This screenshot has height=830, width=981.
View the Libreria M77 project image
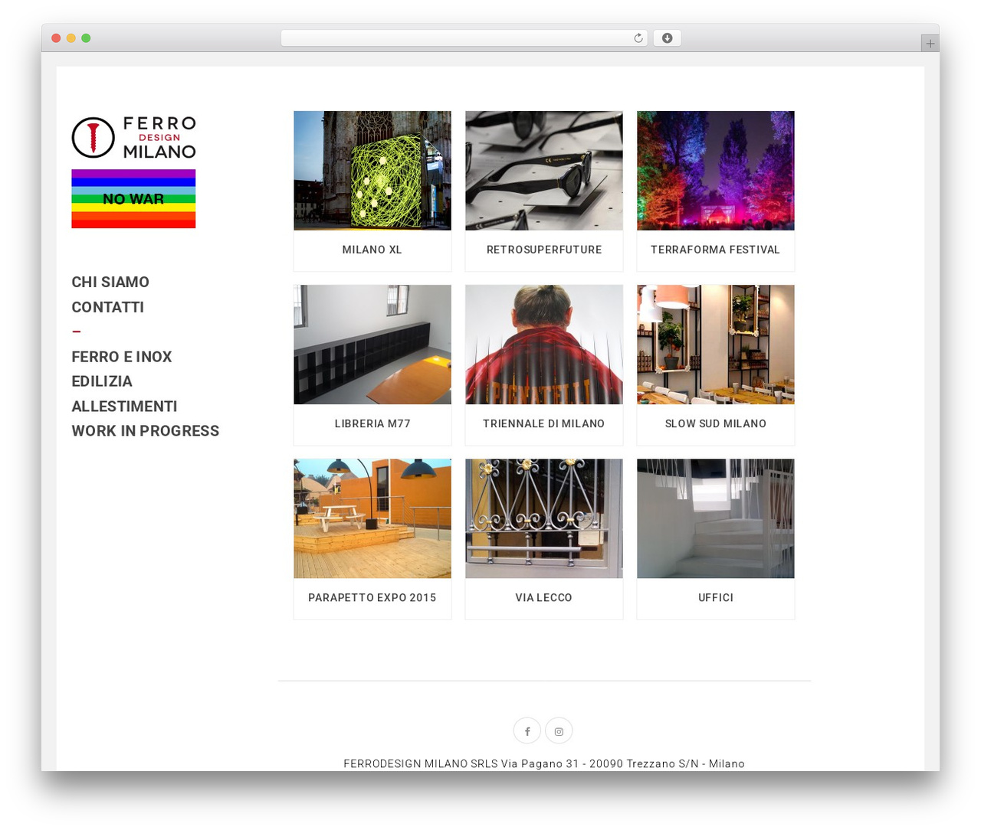point(372,345)
